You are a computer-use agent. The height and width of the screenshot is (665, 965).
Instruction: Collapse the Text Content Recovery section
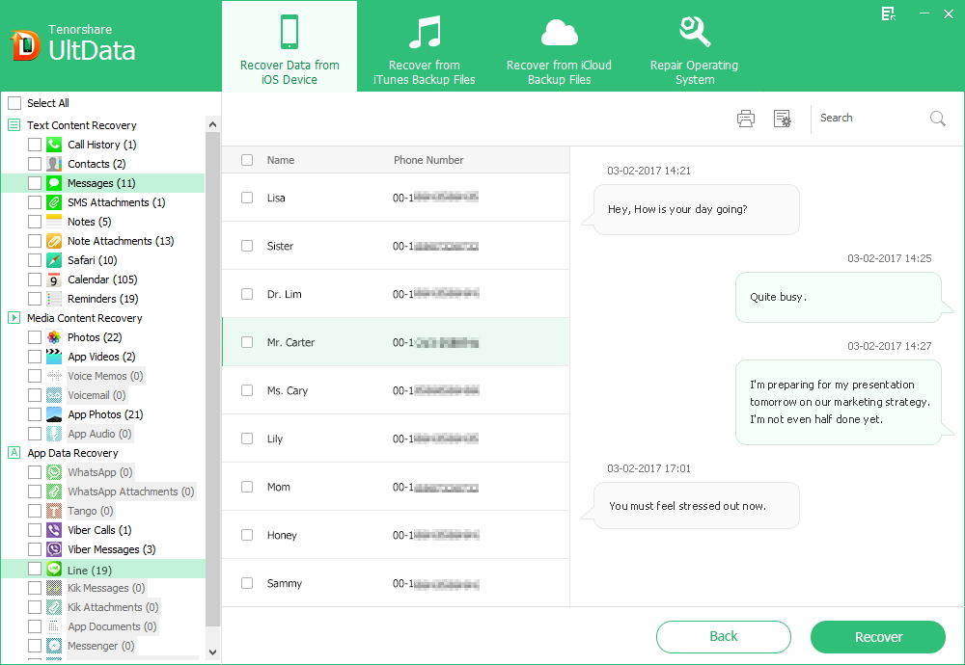[x=14, y=125]
